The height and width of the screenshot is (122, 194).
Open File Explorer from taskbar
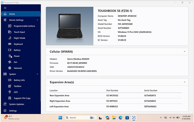click(114, 118)
